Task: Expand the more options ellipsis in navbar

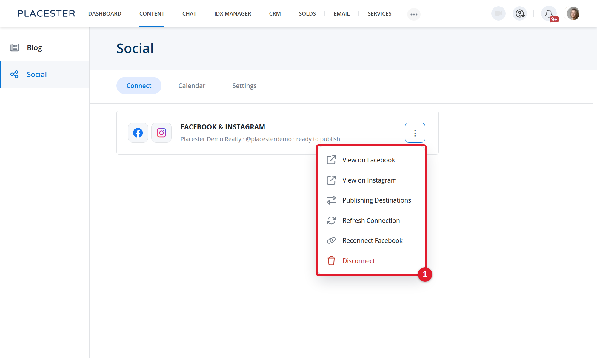Action: [x=414, y=14]
